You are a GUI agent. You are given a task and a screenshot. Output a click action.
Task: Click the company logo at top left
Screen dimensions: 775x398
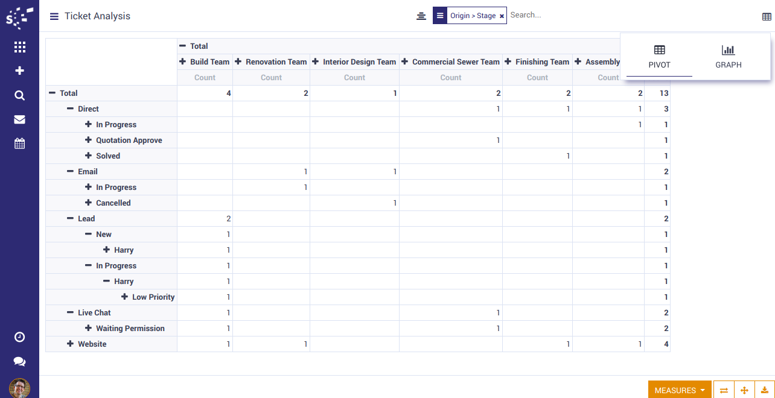[x=19, y=17]
